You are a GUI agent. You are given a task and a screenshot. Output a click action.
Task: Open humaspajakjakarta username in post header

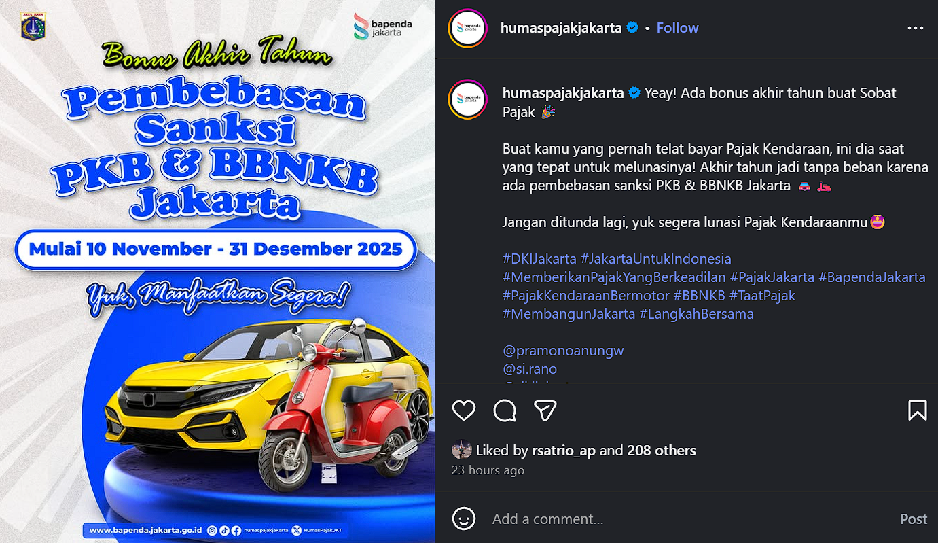[561, 28]
